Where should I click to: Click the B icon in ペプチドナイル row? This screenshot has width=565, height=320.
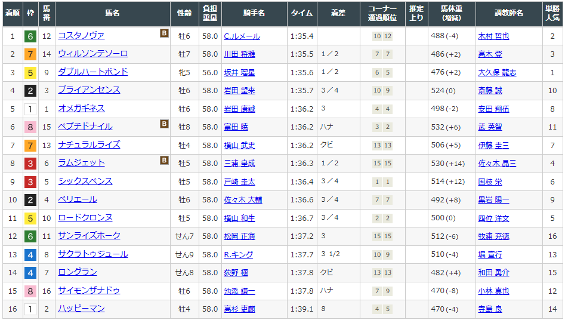tap(164, 124)
